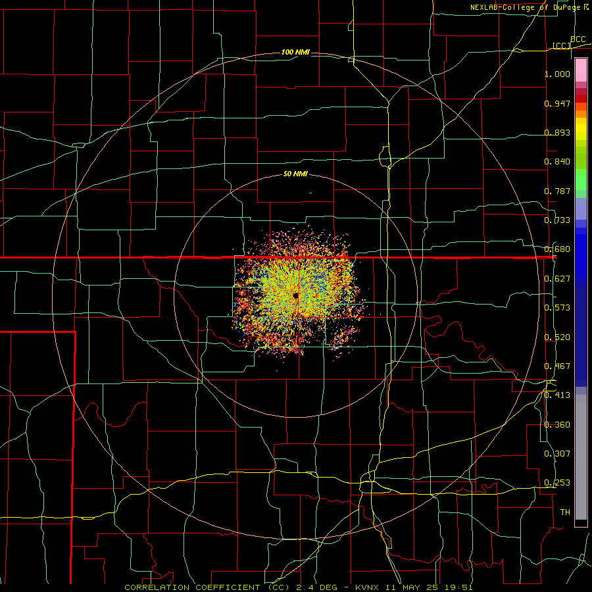Image resolution: width=592 pixels, height=592 pixels.
Task: Click the 19:51 timestamp in the caption
Action: click(x=458, y=587)
